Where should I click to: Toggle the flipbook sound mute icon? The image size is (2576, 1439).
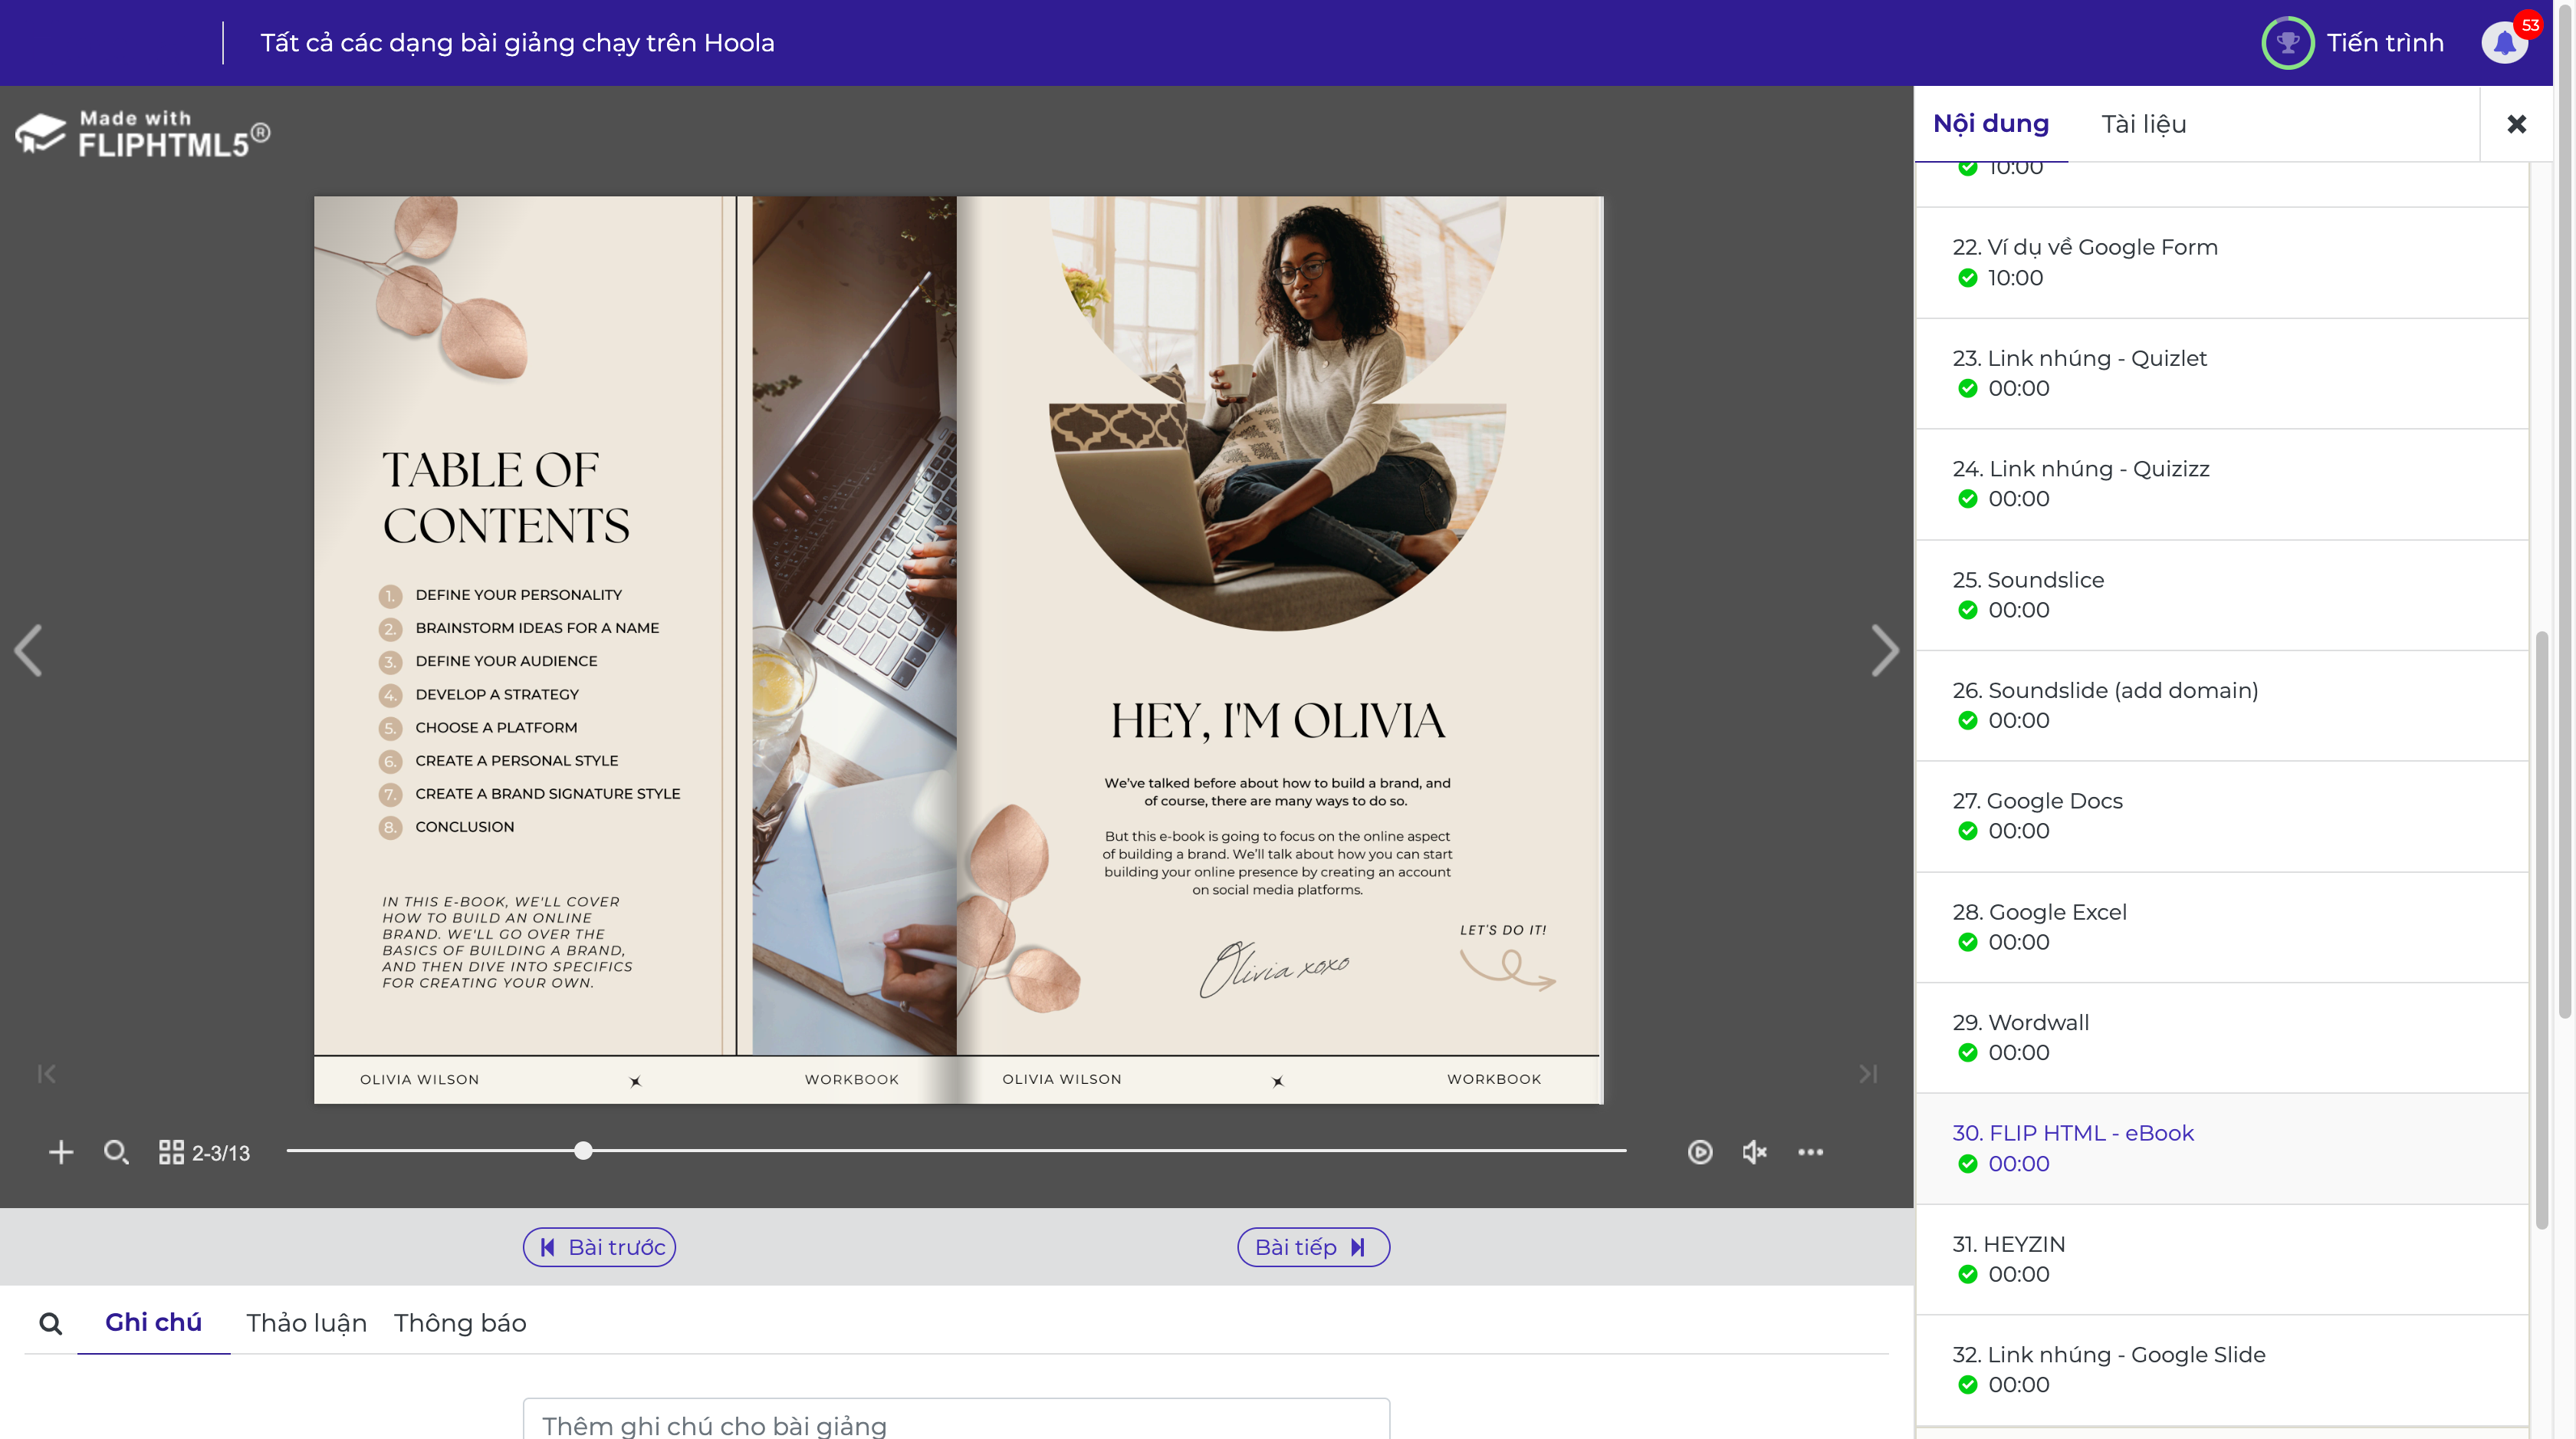pos(1754,1152)
